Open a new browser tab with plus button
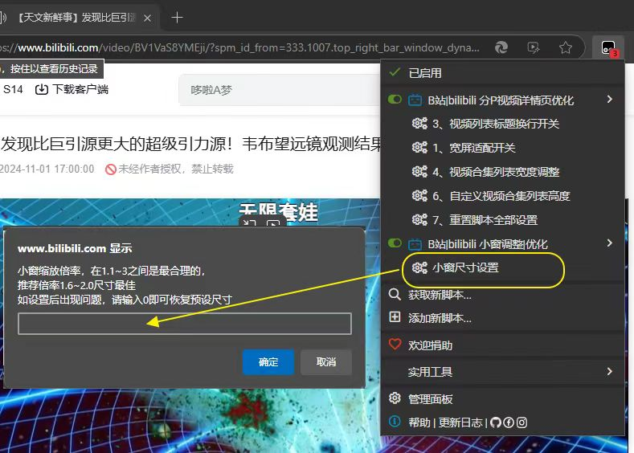Viewport: 634px width, 453px height. tap(178, 17)
